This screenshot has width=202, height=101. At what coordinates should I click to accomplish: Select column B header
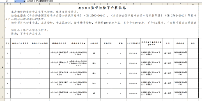pyautogui.click(x=8, y=4)
